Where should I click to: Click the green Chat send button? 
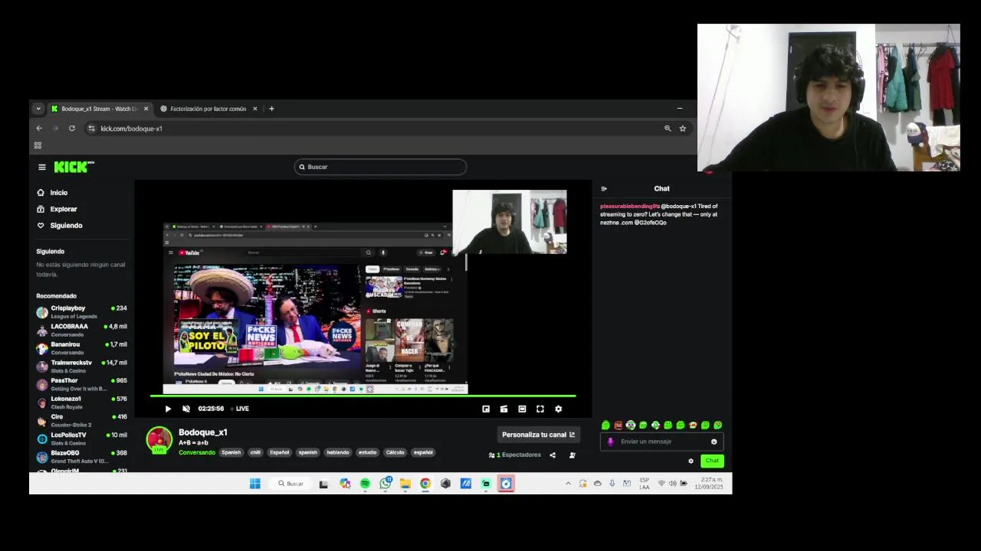712,461
